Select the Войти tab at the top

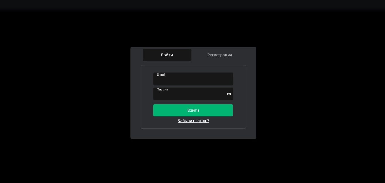(167, 55)
